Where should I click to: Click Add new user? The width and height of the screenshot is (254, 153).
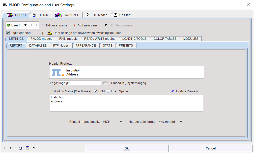(x=85, y=25)
